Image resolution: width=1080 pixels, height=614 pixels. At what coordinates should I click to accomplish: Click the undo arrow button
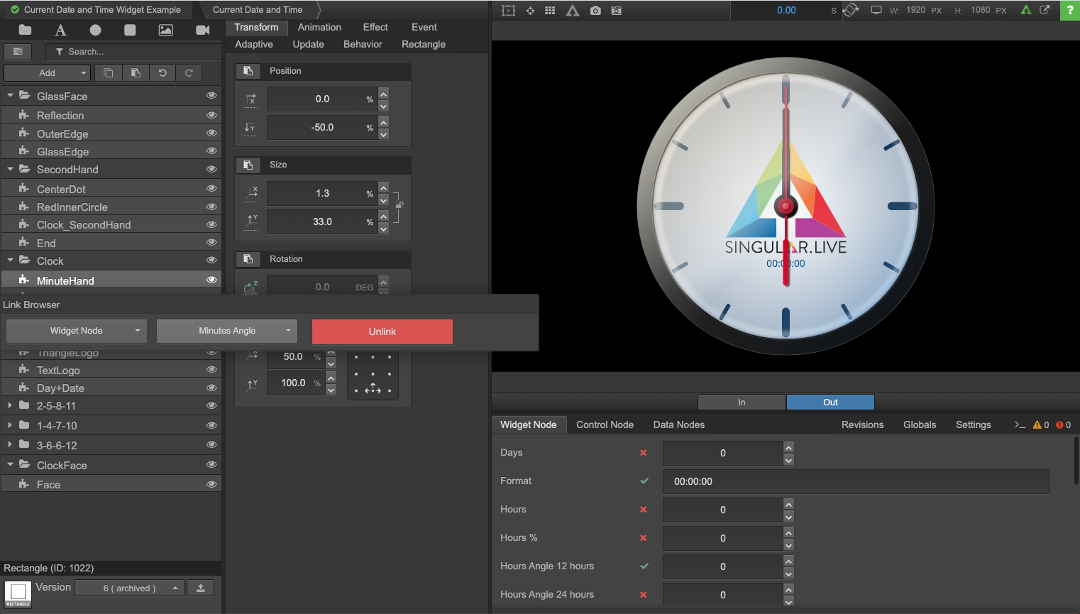(162, 73)
